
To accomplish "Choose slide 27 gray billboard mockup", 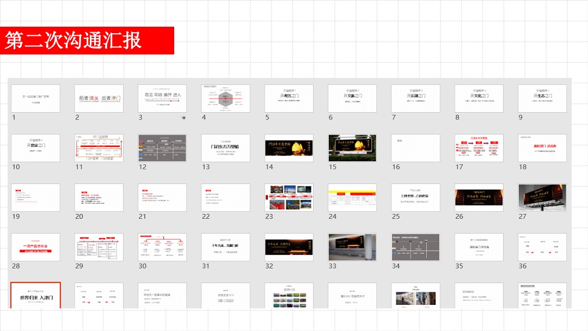I will [542, 198].
